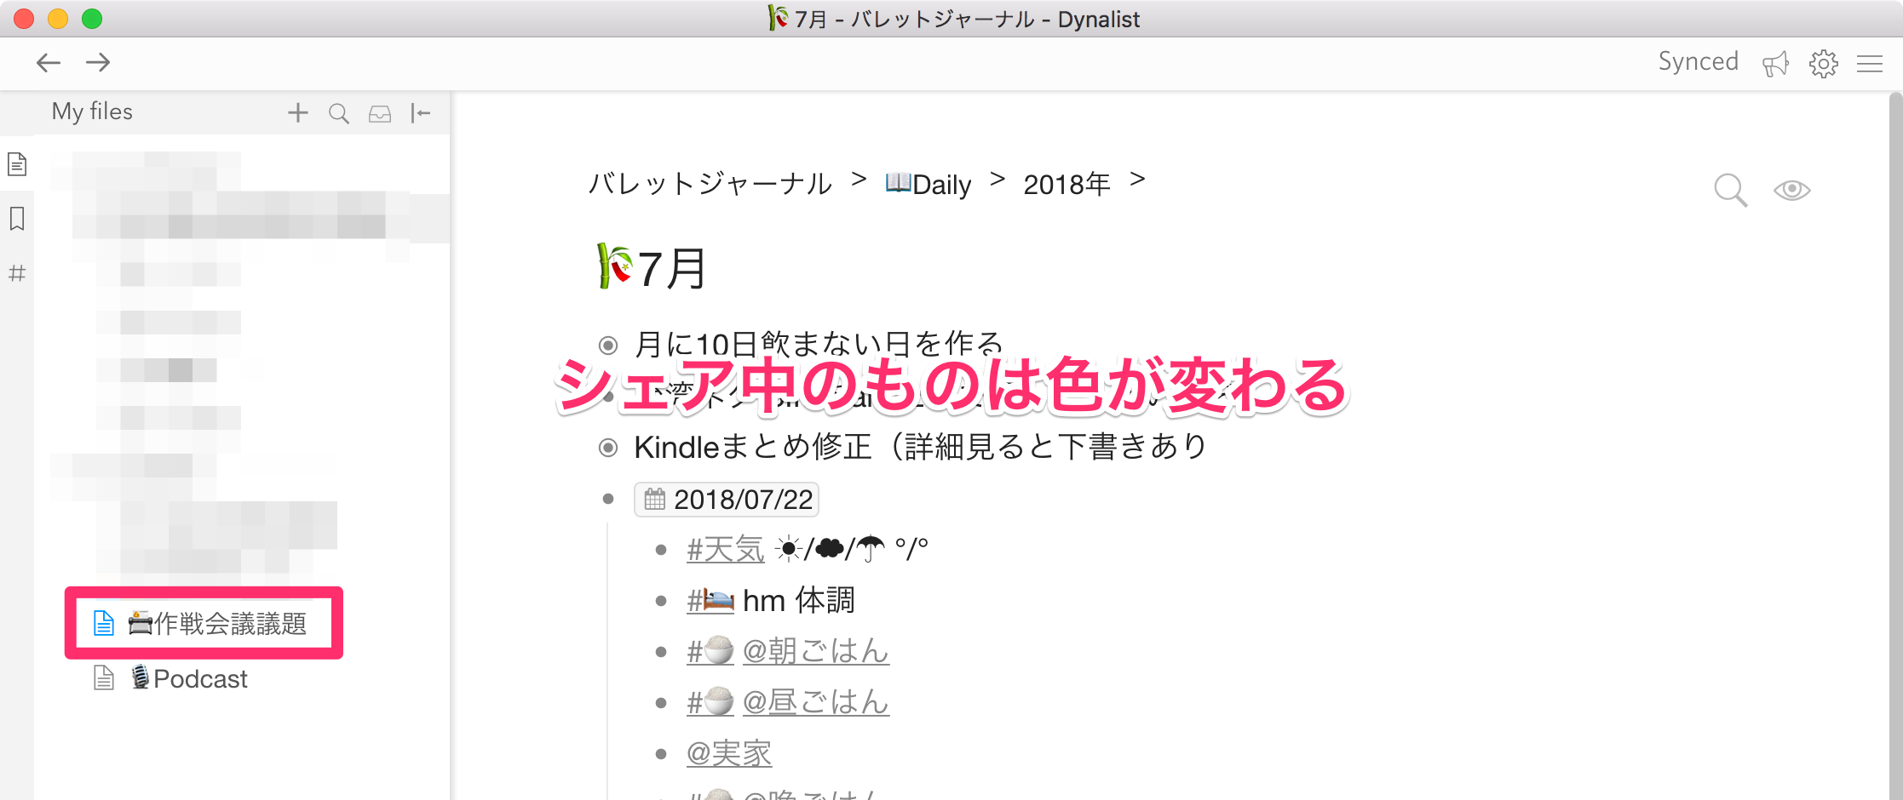Image resolution: width=1903 pixels, height=800 pixels.
Task: Open bookmarks from the left rail
Action: tap(16, 219)
